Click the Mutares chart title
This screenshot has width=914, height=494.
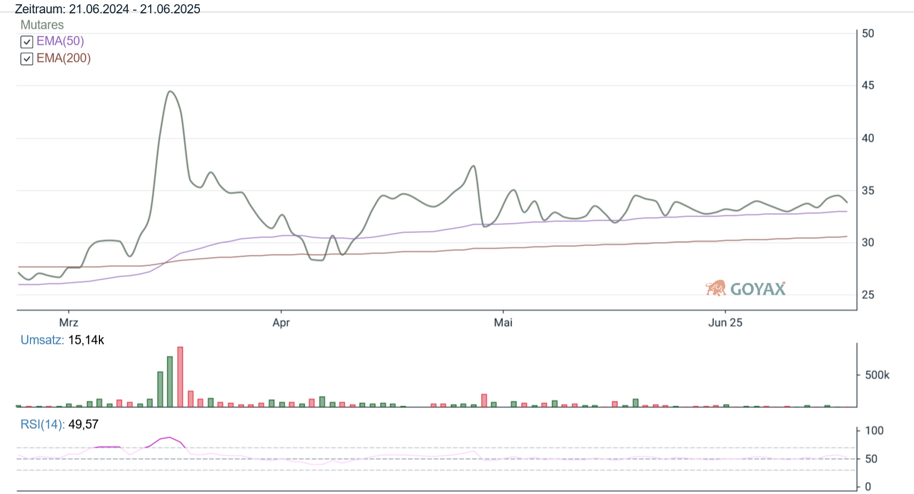[x=42, y=25]
